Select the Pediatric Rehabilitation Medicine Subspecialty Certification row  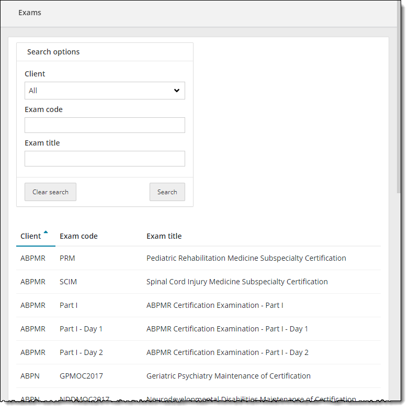pos(246,258)
